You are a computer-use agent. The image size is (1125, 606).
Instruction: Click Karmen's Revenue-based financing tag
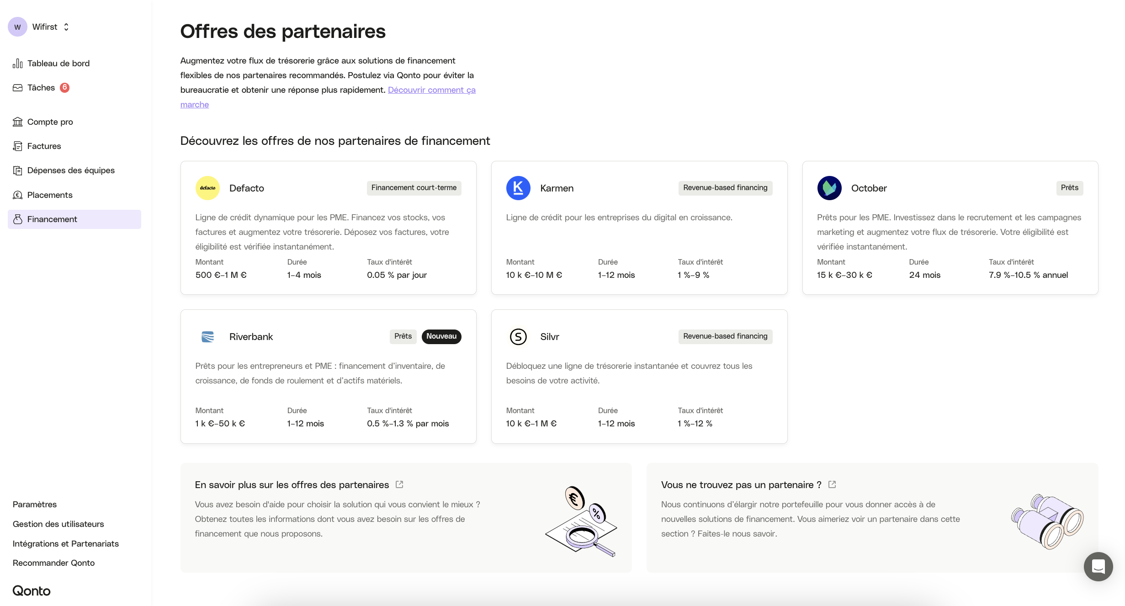[x=726, y=188]
